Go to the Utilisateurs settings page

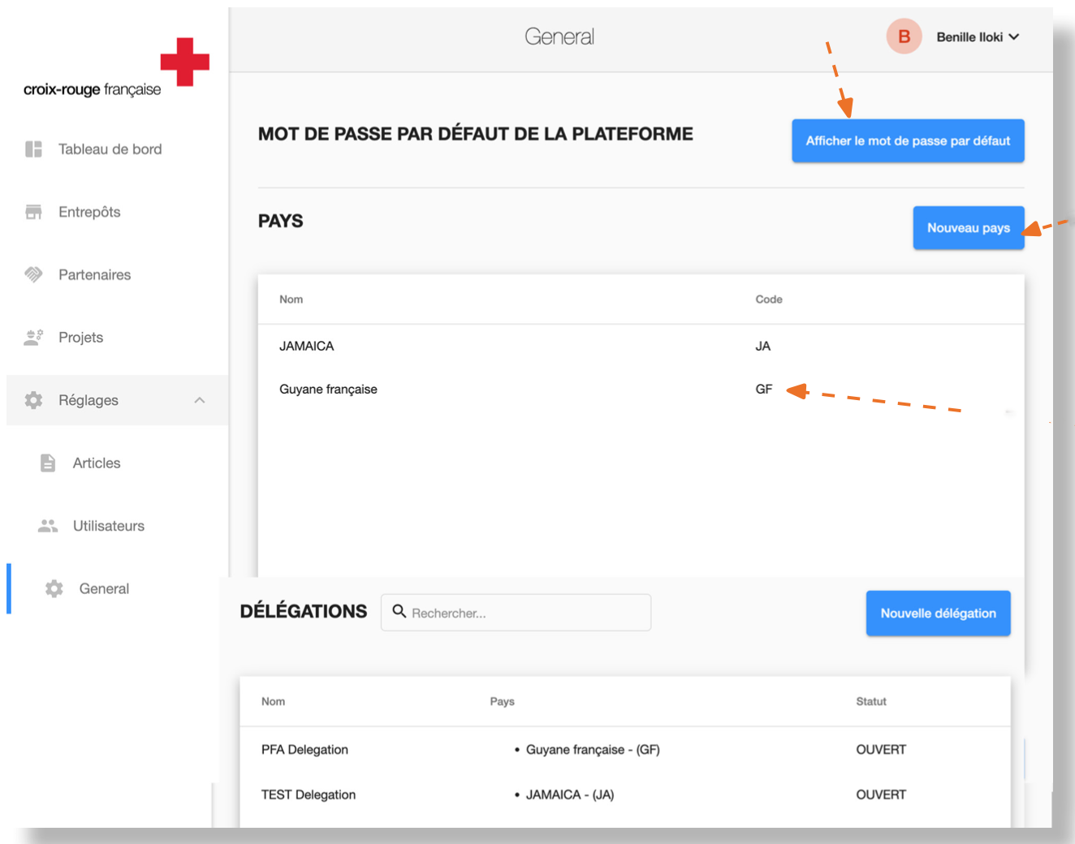pyautogui.click(x=108, y=526)
